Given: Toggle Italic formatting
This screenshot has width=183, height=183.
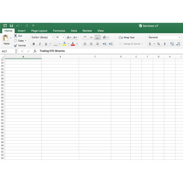Looking at the screenshot, I should pyautogui.click(x=40, y=44).
